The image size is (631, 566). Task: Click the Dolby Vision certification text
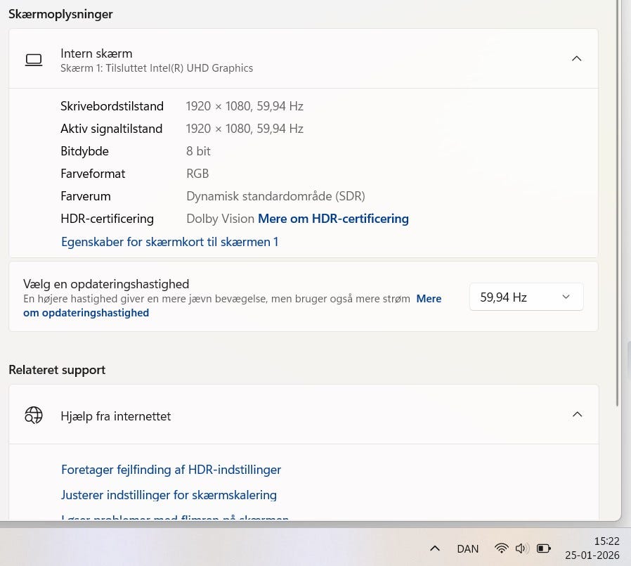(x=220, y=219)
